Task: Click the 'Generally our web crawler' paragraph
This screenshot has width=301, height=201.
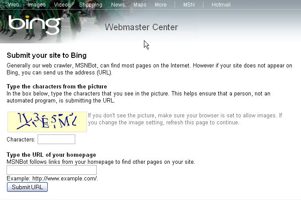Action: pyautogui.click(x=149, y=69)
